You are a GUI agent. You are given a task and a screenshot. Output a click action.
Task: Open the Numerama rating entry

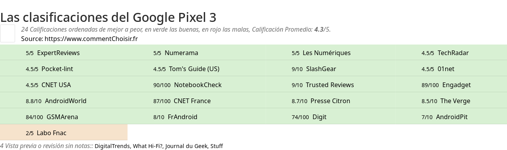[x=197, y=53]
